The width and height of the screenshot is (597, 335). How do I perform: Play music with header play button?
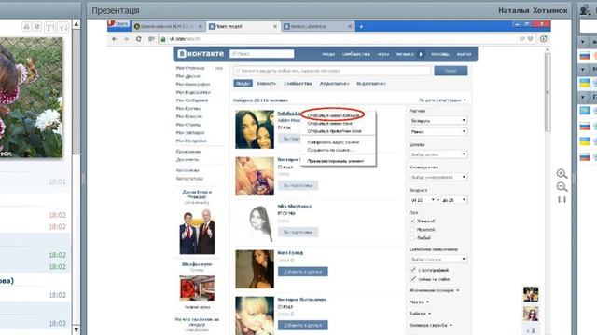click(x=421, y=54)
